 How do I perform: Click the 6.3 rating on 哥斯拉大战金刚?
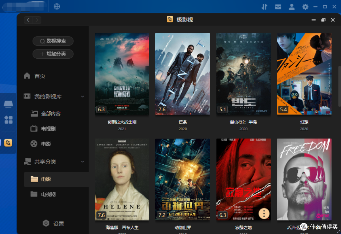tap(101, 109)
